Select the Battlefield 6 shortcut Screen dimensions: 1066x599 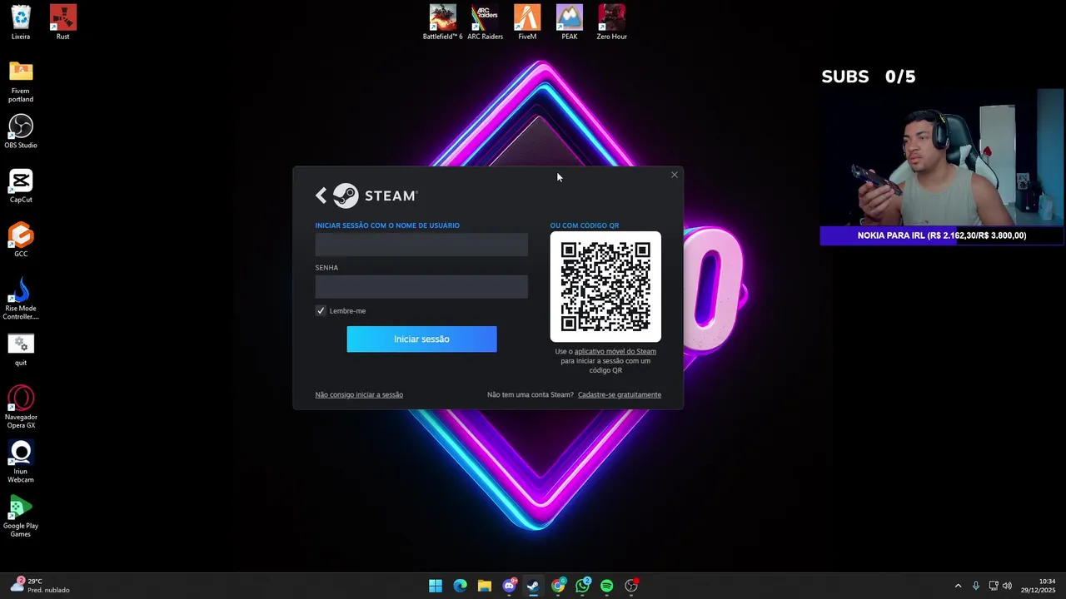[442, 22]
